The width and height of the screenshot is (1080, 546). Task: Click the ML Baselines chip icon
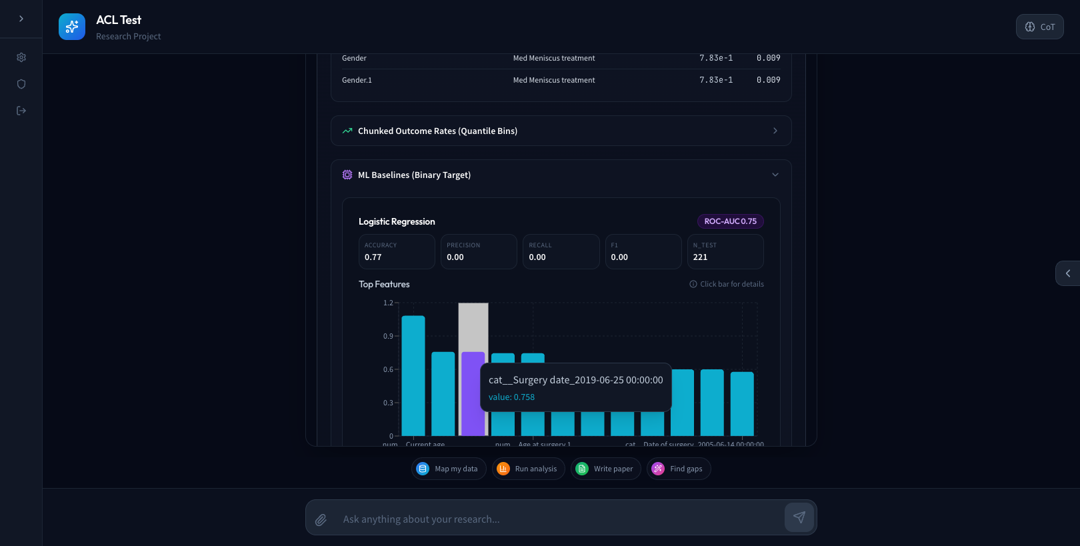[x=347, y=175]
